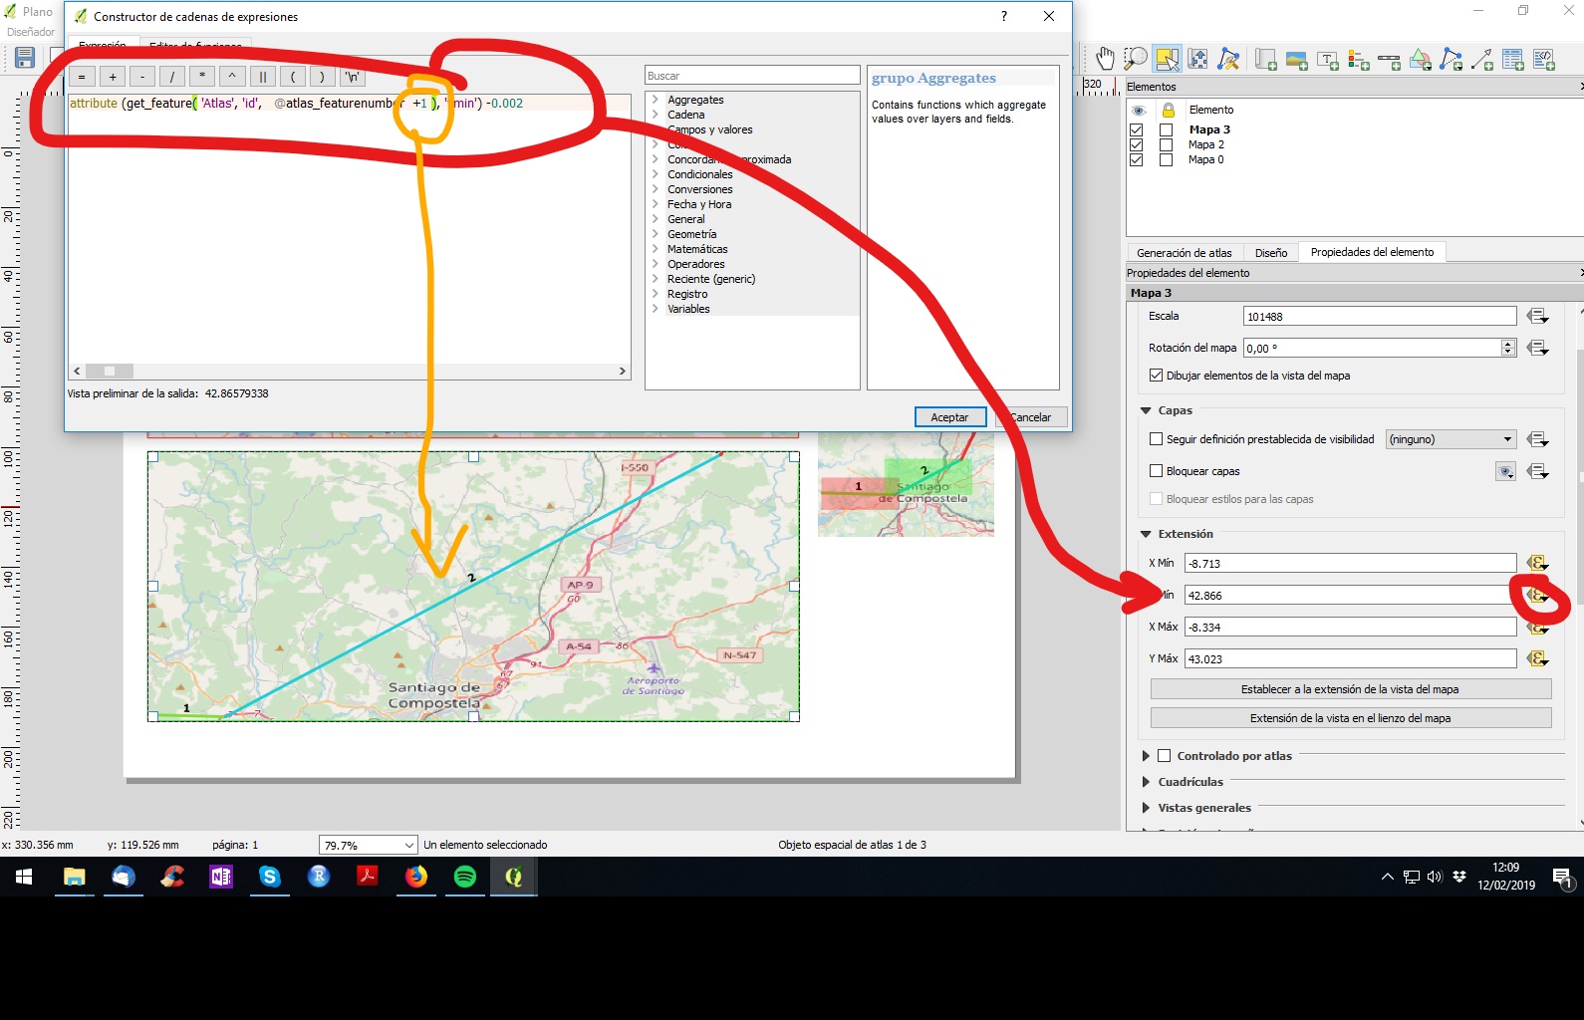Expand the Aggregates function group
The height and width of the screenshot is (1020, 1584).
click(x=656, y=100)
